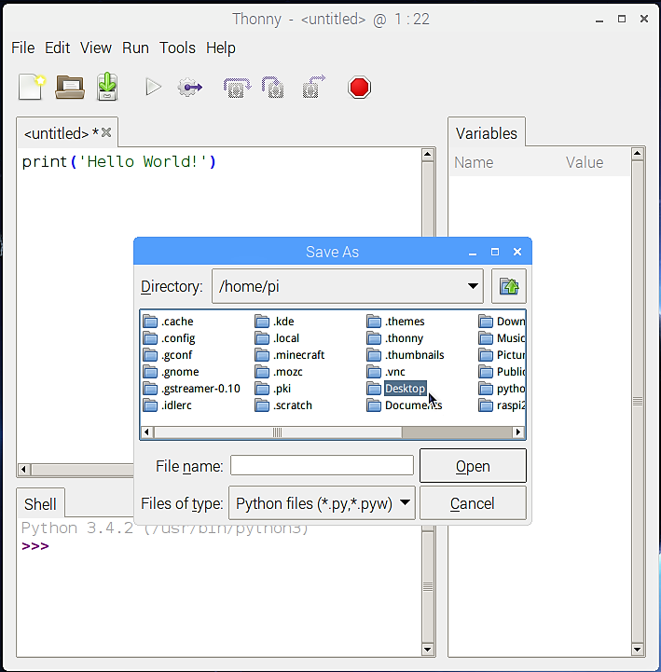Screen dimensions: 661x672
Task: Open the Edit menu
Action: 57,48
